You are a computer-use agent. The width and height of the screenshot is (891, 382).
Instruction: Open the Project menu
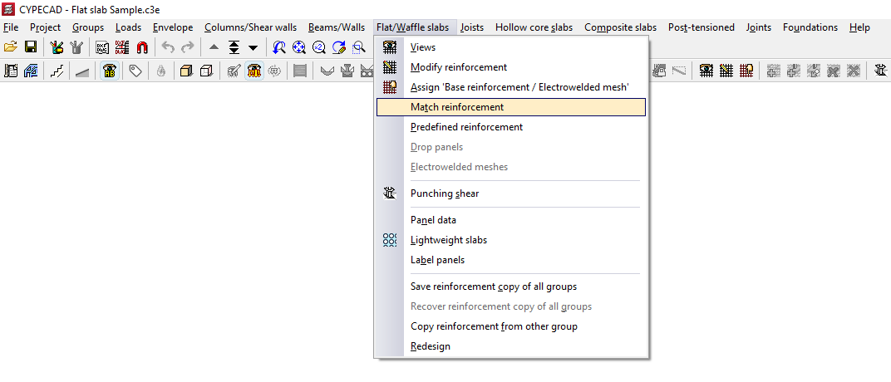click(x=46, y=27)
